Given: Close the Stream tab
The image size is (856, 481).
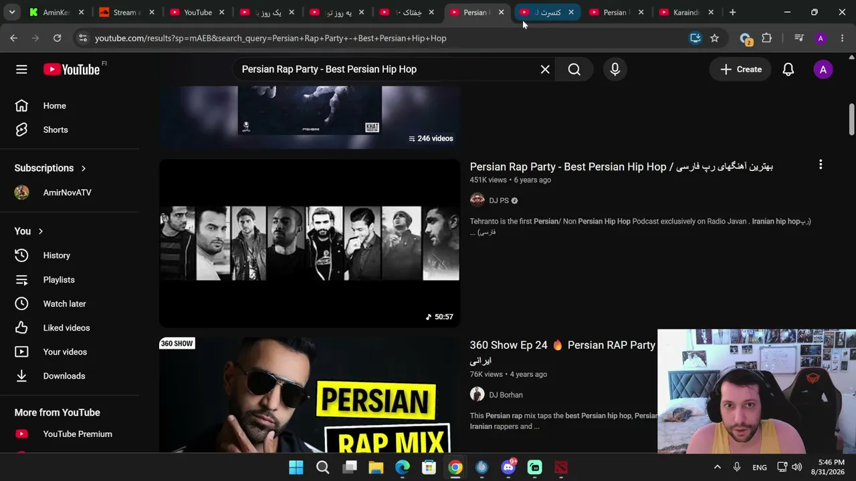Looking at the screenshot, I should [x=152, y=12].
